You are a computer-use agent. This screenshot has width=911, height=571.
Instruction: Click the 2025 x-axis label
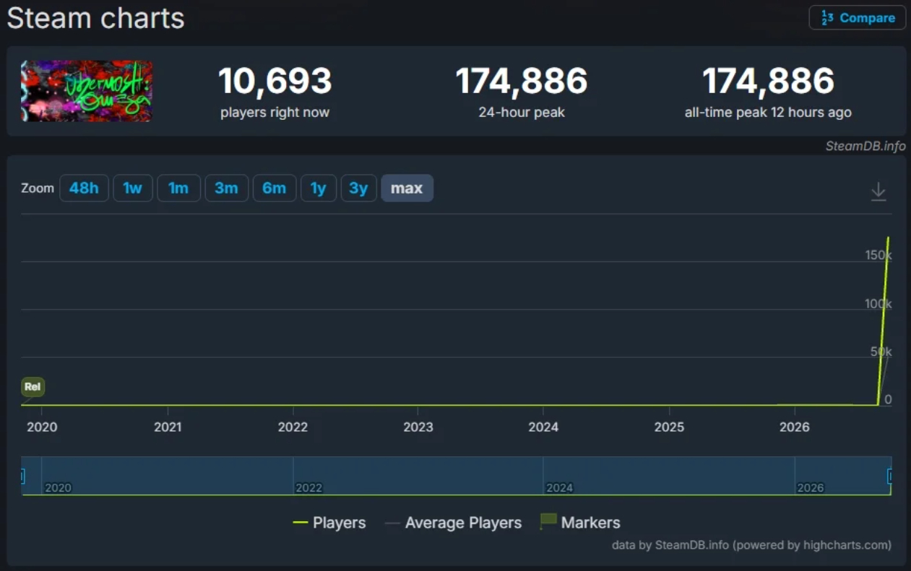coord(669,427)
